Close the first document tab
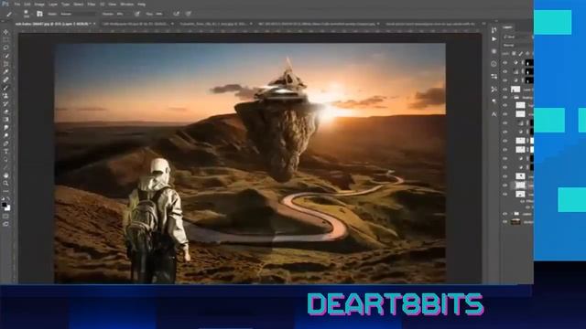The width and height of the screenshot is (586, 329). pos(94,24)
